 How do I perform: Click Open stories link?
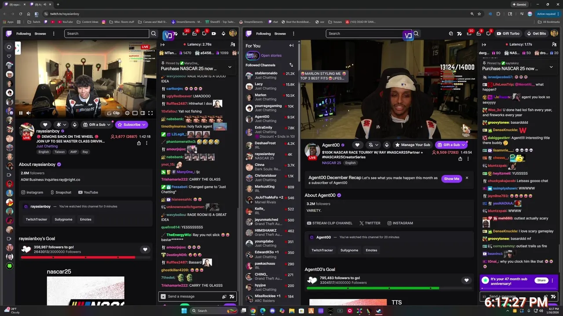click(x=271, y=55)
